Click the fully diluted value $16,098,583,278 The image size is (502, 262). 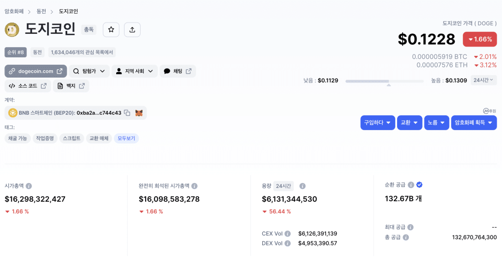click(x=169, y=199)
